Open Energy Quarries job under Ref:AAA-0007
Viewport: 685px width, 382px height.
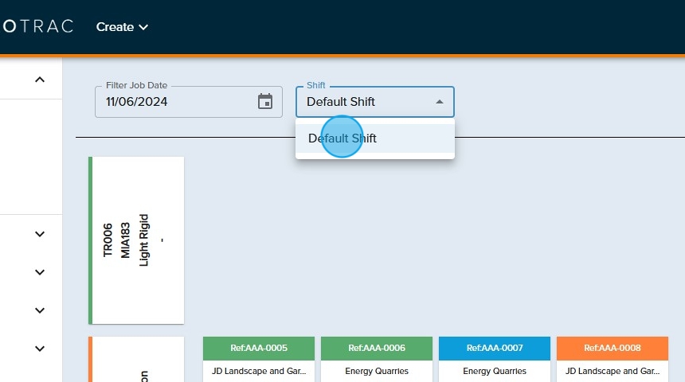point(495,371)
